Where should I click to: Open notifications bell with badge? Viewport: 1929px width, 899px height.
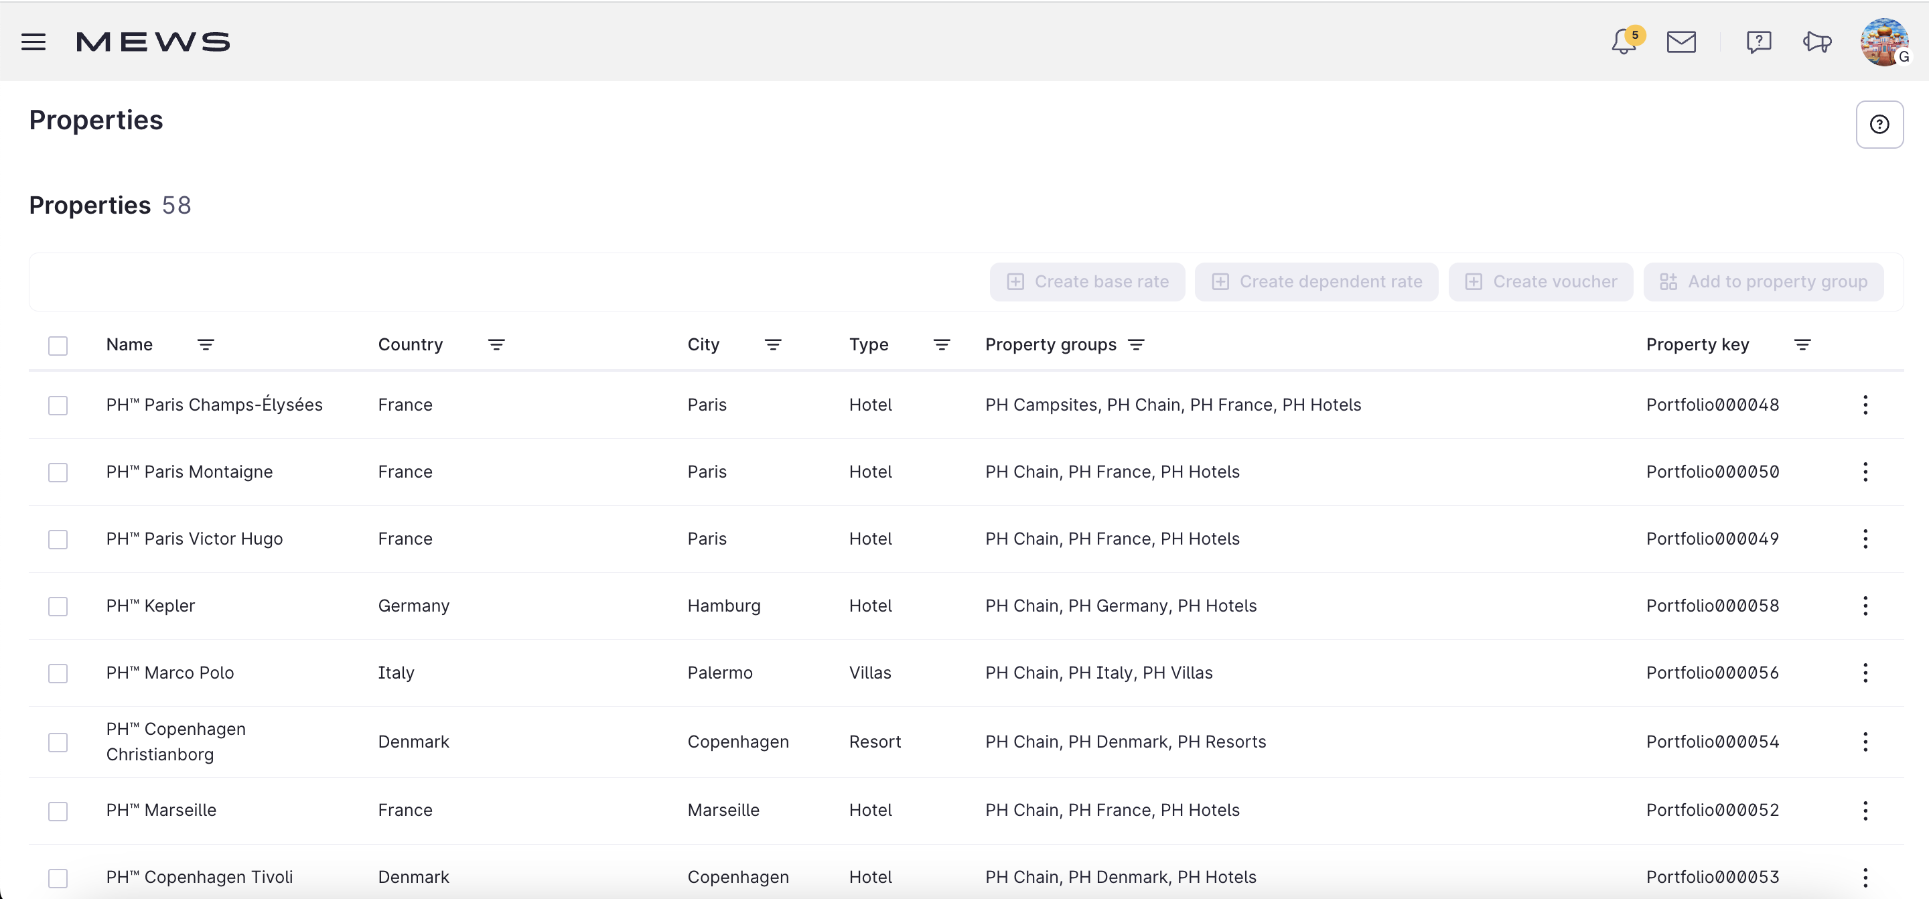click(1625, 42)
